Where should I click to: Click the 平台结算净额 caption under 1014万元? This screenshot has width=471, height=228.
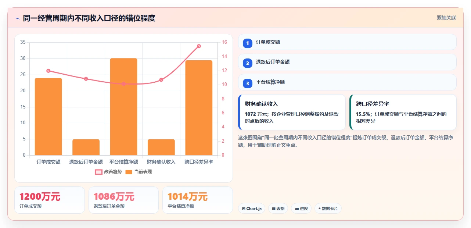181,206
